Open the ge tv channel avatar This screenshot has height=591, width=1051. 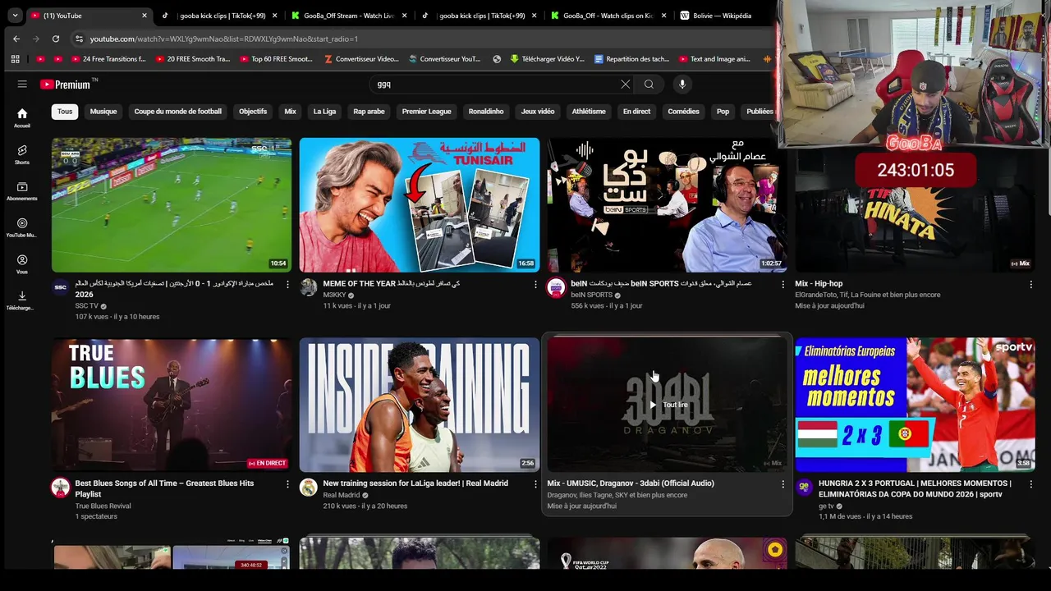(x=804, y=488)
